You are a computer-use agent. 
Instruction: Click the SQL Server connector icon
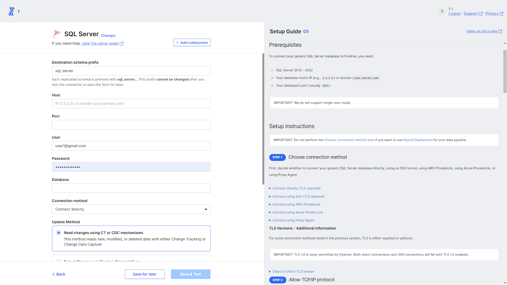pyautogui.click(x=57, y=34)
